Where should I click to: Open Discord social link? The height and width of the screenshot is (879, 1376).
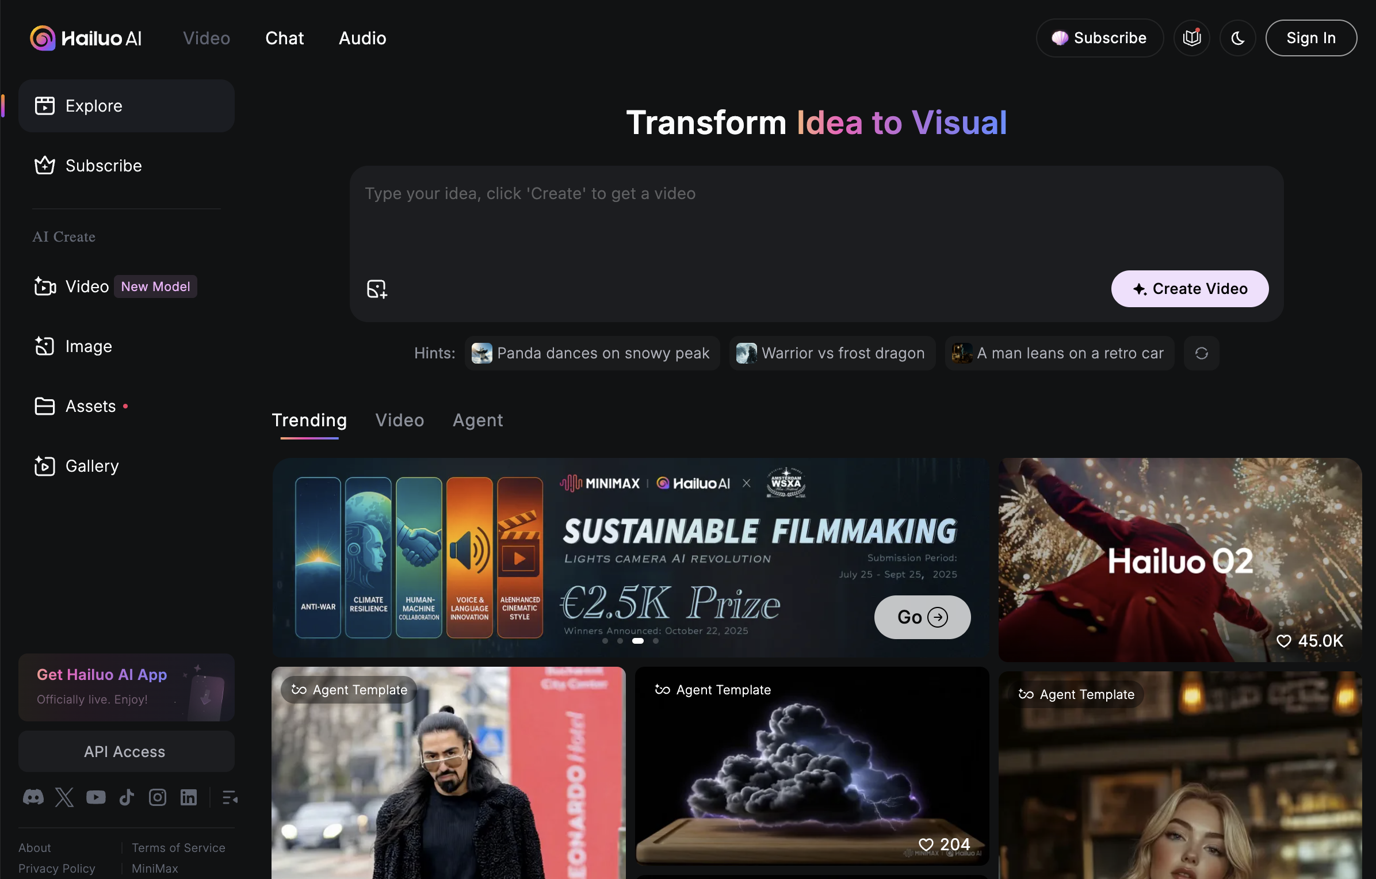click(x=33, y=797)
